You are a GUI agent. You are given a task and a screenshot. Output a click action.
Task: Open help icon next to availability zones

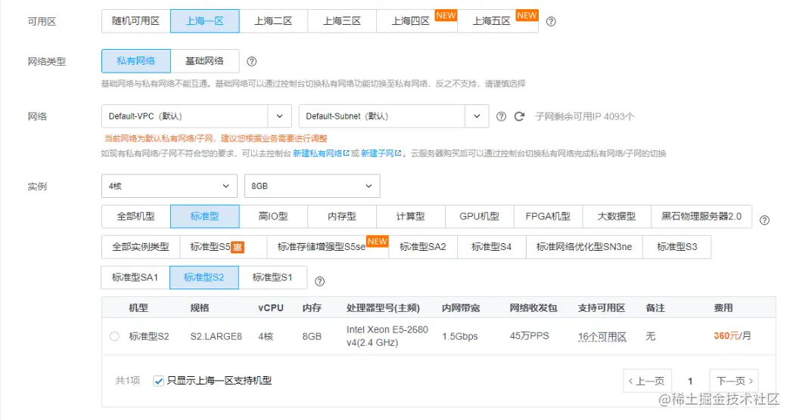pyautogui.click(x=552, y=22)
